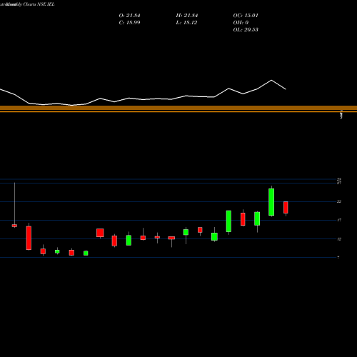Click the price axis label 12

[339, 239]
